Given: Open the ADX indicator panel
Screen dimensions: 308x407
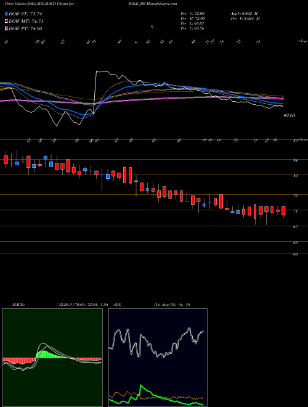Looking at the screenshot, I should (158, 358).
